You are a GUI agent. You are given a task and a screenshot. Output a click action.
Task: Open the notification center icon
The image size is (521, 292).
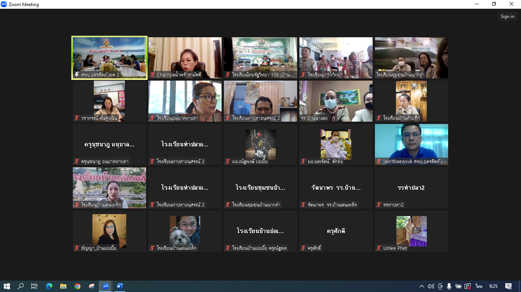[x=508, y=286]
